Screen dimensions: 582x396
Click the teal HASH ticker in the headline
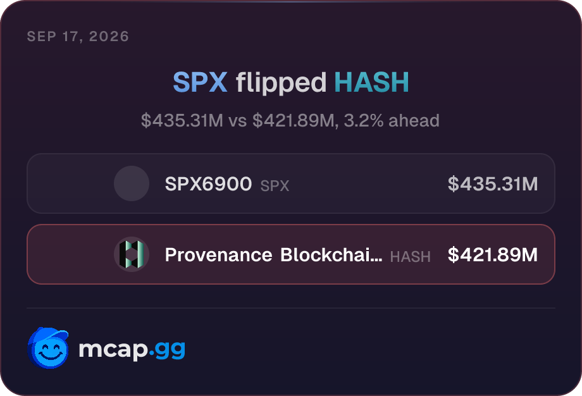371,82
